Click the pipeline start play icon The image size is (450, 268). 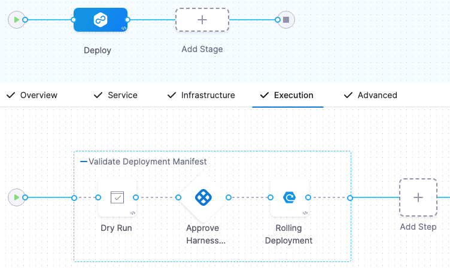[x=16, y=20]
